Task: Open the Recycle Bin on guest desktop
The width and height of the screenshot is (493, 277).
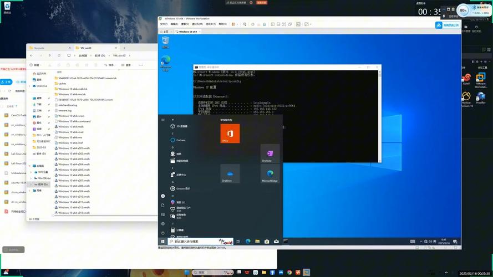Action: 165,42
